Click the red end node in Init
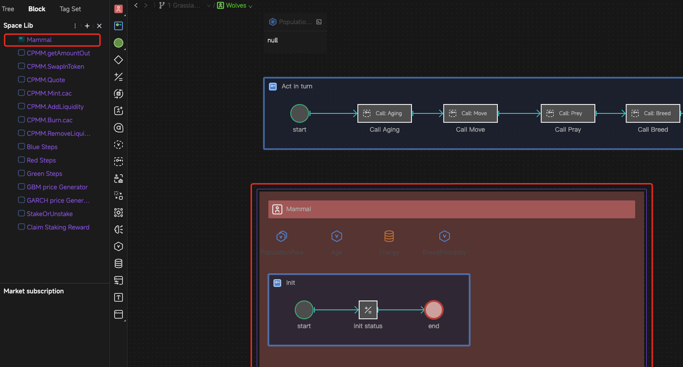 click(x=433, y=309)
